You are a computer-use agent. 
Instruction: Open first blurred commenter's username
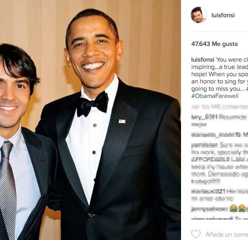point(204,117)
